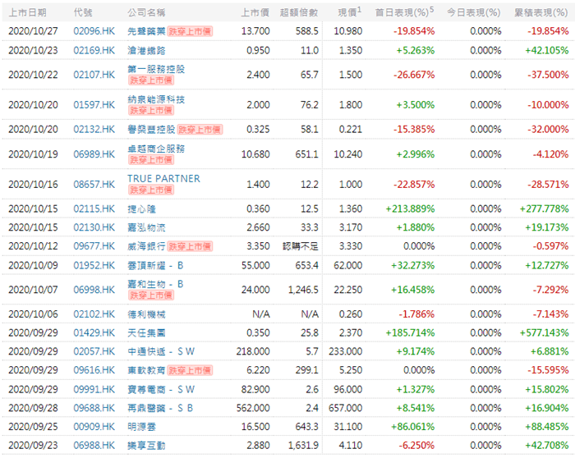575x458 pixels.
Task: Sort by 上市日期 column header
Action: [27, 13]
